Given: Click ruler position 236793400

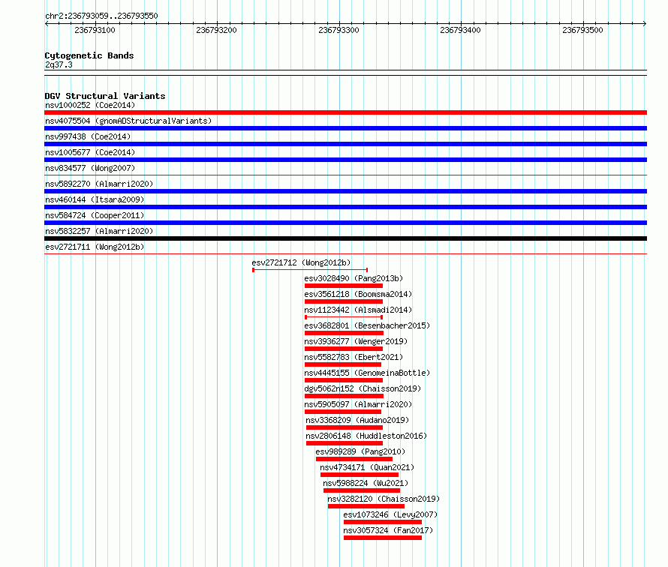Looking at the screenshot, I should click(x=461, y=30).
